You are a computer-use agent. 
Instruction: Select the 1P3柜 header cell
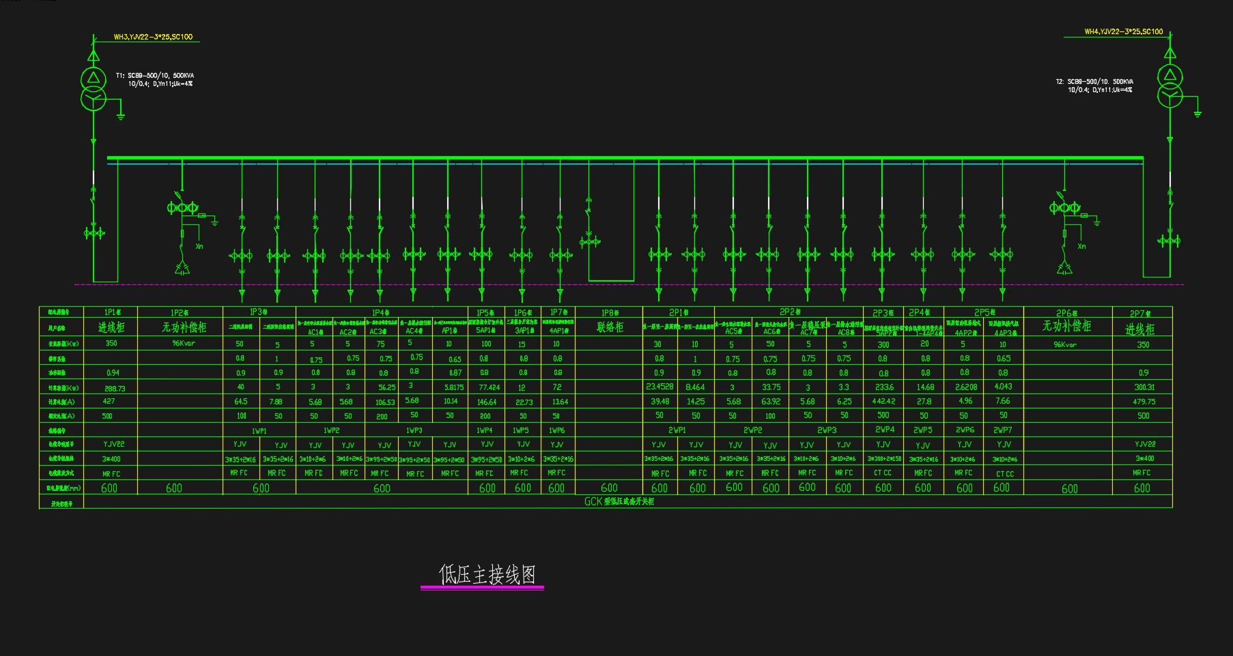coord(259,312)
